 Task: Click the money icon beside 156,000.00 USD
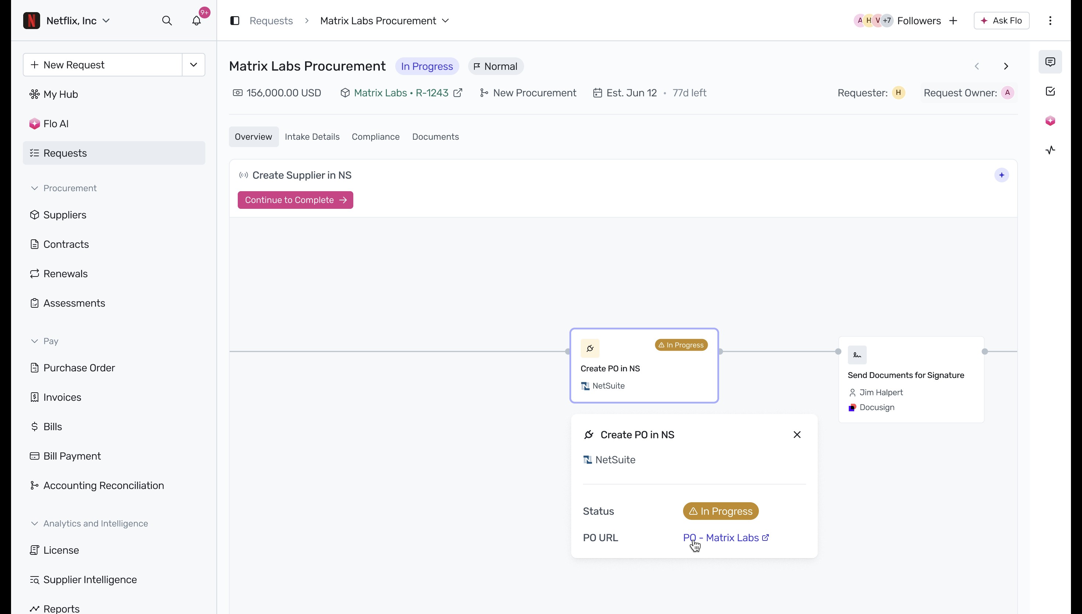coord(238,93)
